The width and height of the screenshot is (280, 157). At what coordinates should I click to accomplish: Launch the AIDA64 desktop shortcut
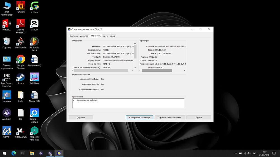pyautogui.click(x=7, y=132)
